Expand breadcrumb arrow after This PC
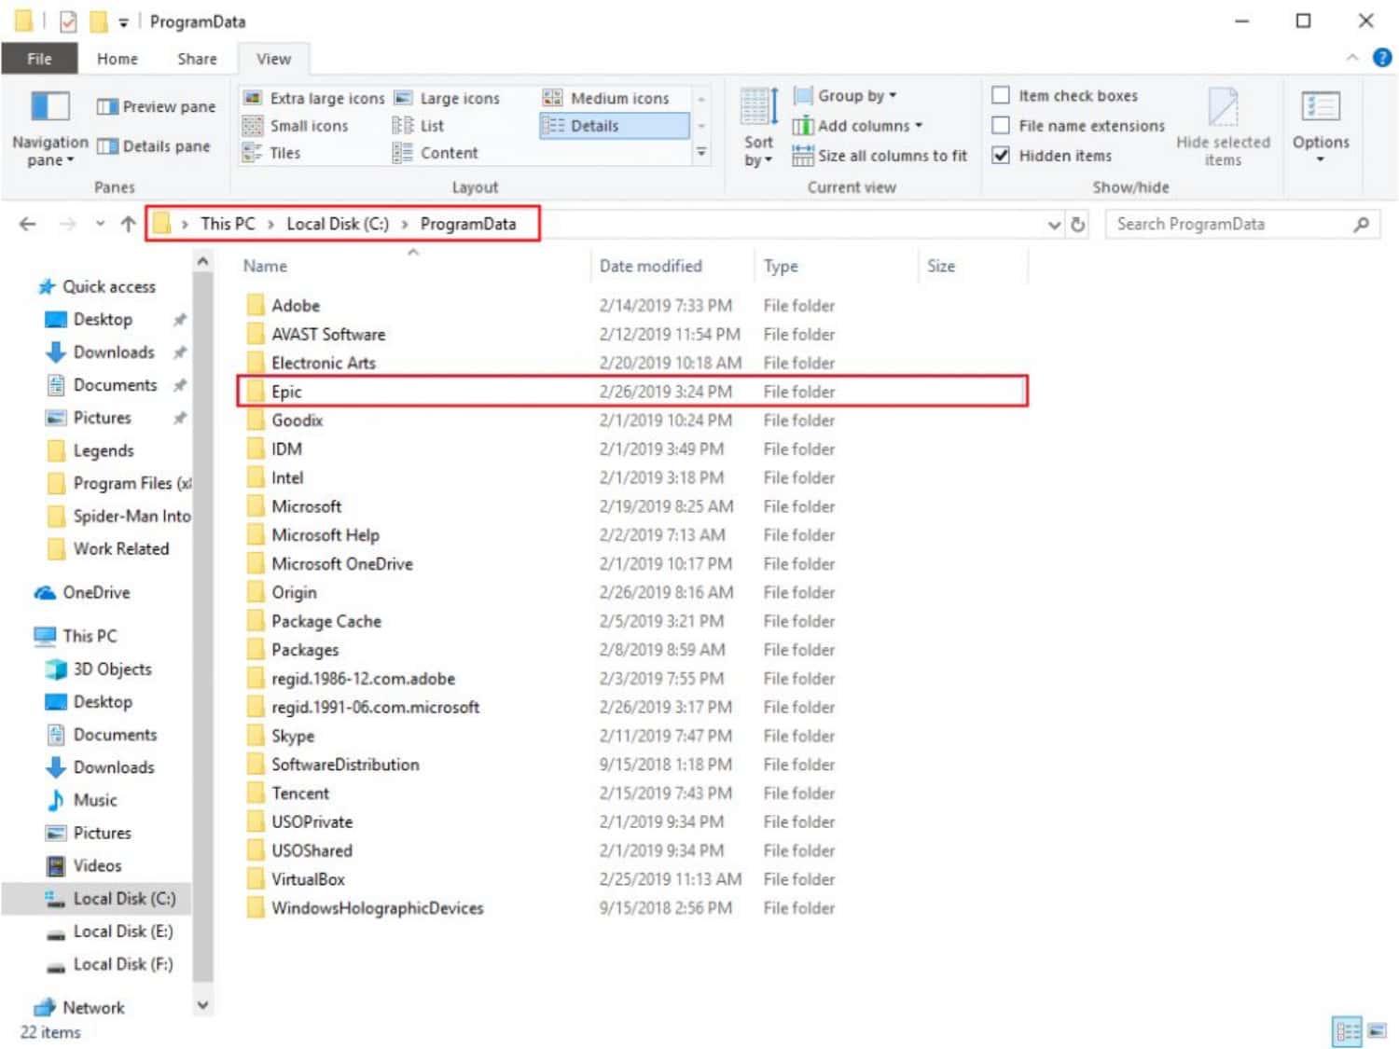1399x1049 pixels. pos(270,225)
